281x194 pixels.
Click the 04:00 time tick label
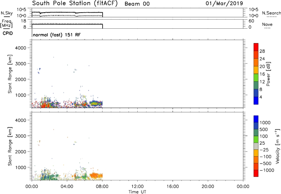67,187
